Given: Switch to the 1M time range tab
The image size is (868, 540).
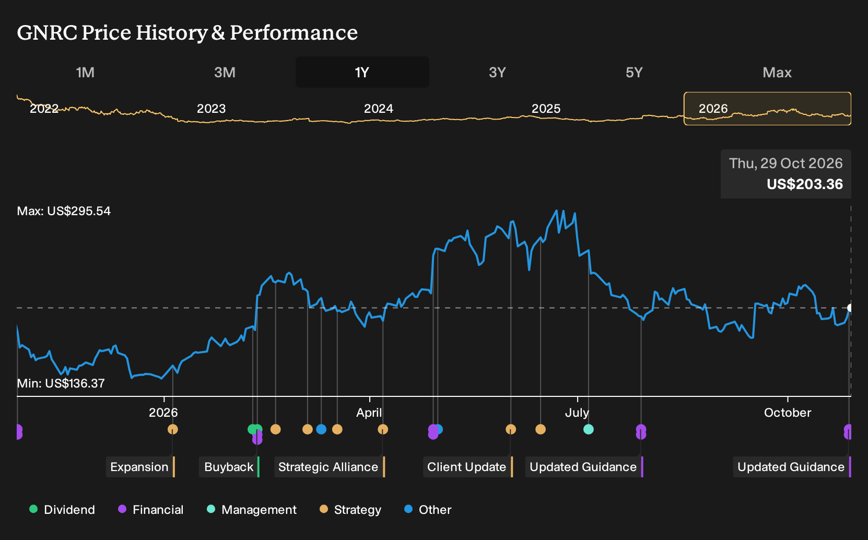Looking at the screenshot, I should coord(85,72).
